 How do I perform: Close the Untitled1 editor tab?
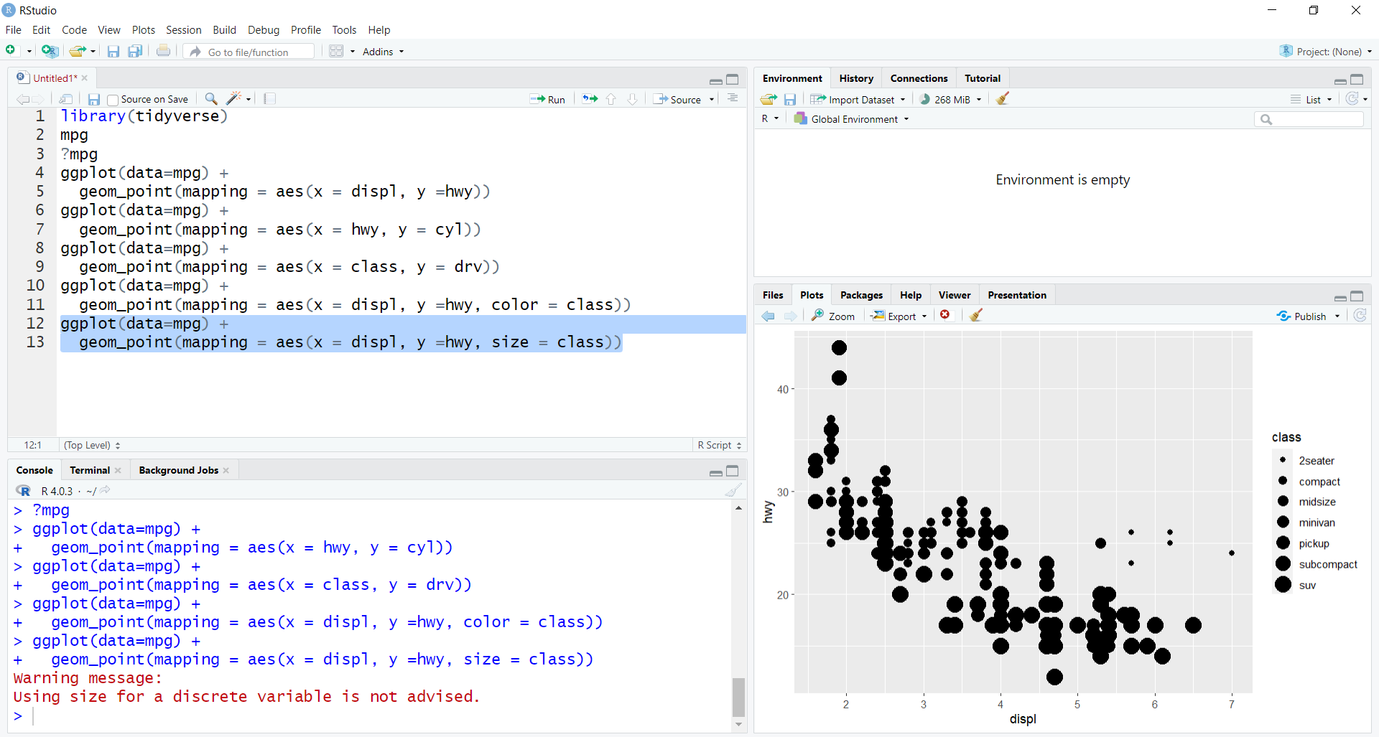pos(85,78)
